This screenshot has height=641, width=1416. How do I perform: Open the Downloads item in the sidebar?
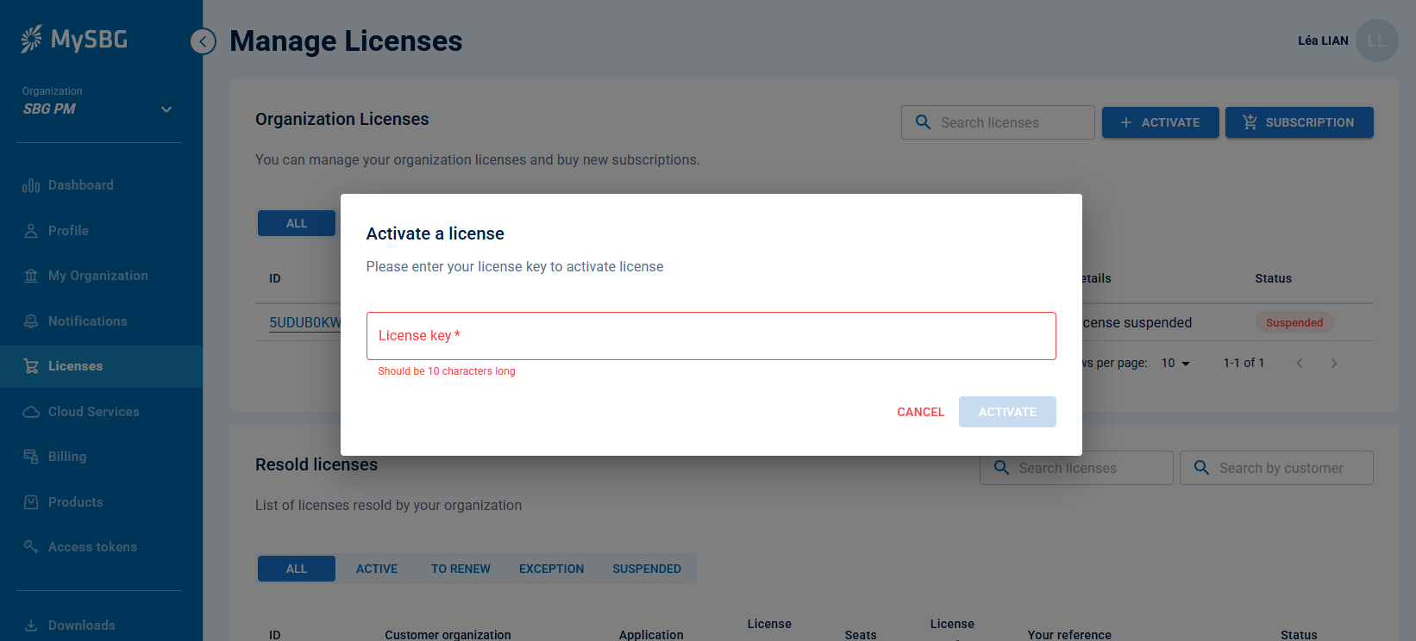click(x=81, y=625)
